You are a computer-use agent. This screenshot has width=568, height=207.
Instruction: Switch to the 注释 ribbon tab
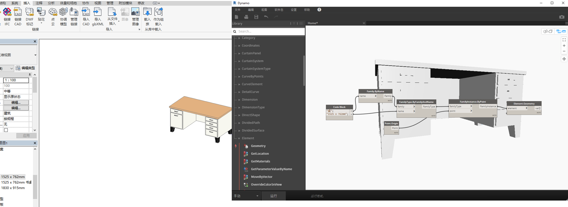pos(39,3)
